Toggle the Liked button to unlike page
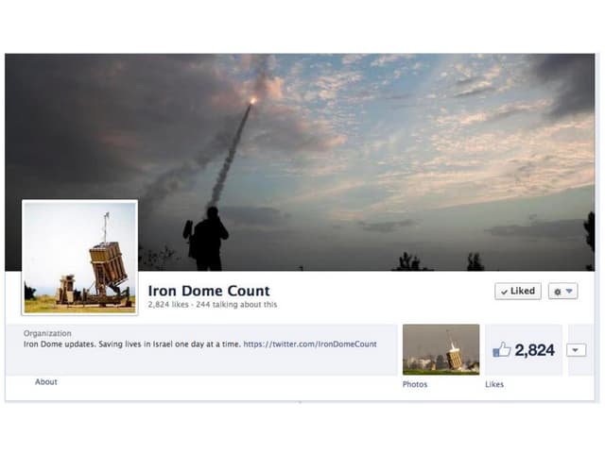605x453 pixels. (x=518, y=292)
